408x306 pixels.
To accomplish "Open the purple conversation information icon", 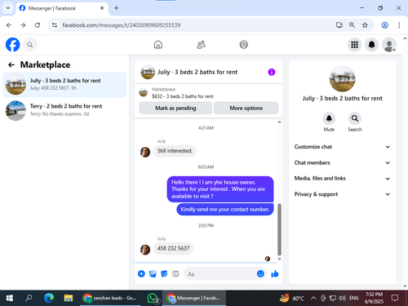I will point(272,72).
